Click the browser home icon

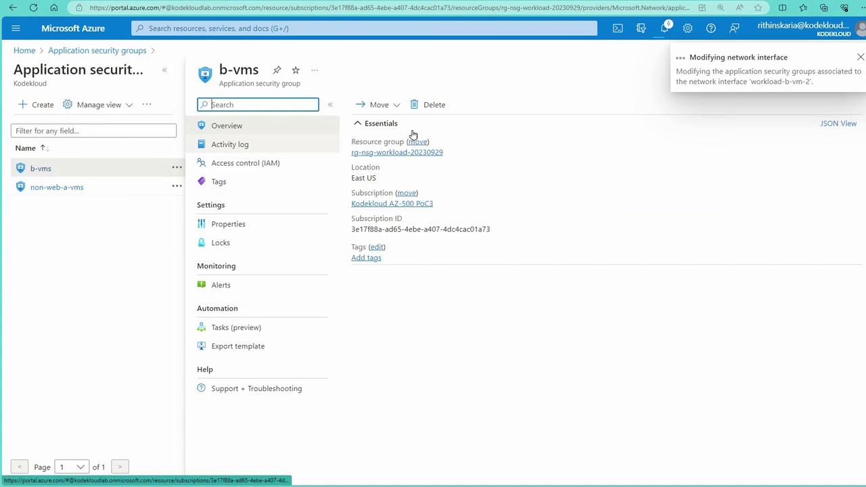coord(54,8)
